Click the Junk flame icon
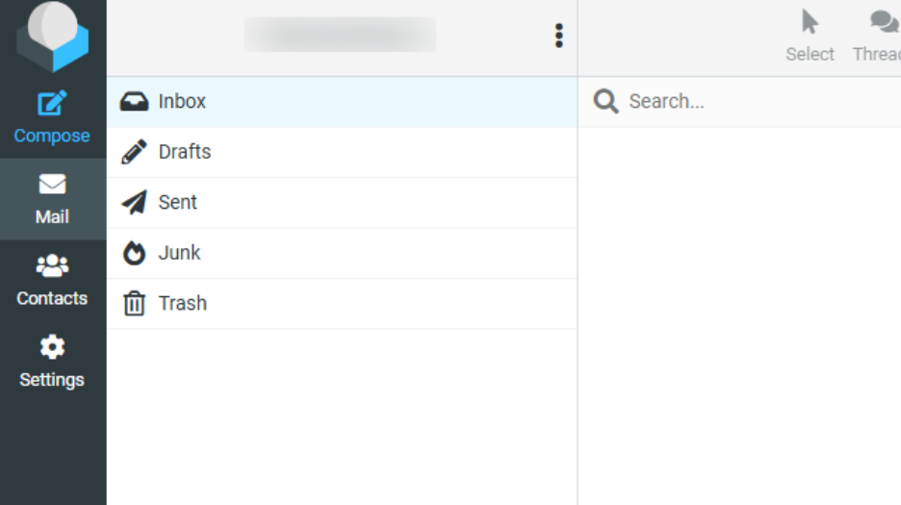Screen dimensions: 901x505 (x=134, y=253)
